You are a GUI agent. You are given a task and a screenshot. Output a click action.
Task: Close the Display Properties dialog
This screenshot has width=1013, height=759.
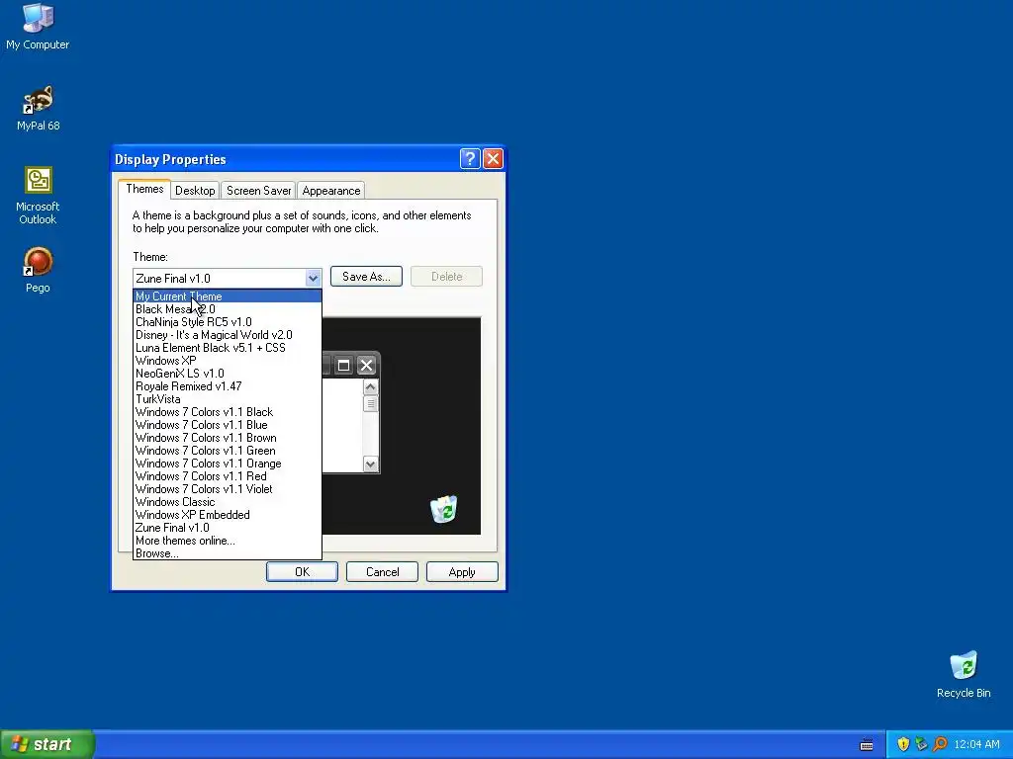pos(493,159)
